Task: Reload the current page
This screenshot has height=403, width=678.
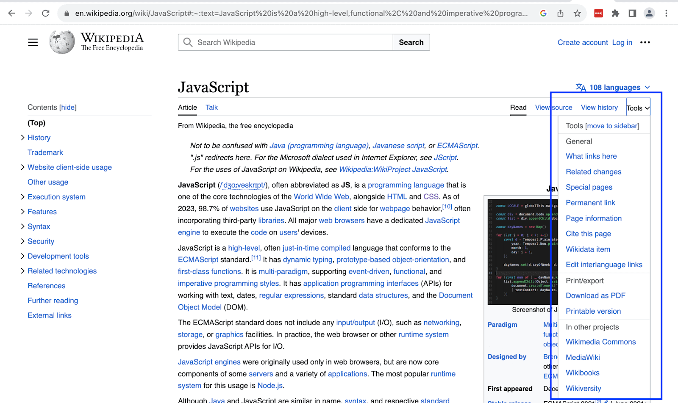Action: [x=45, y=13]
